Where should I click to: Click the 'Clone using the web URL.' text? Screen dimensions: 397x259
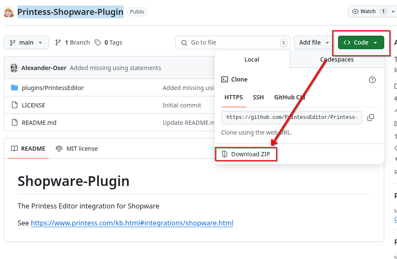pyautogui.click(x=256, y=132)
